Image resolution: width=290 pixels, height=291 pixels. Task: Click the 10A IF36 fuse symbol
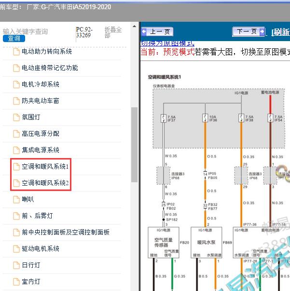[x=205, y=118]
